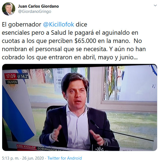The image size is (159, 164).
Task: Open Juan Carlos Giordano's profile avatar
Action: coord(8,9)
